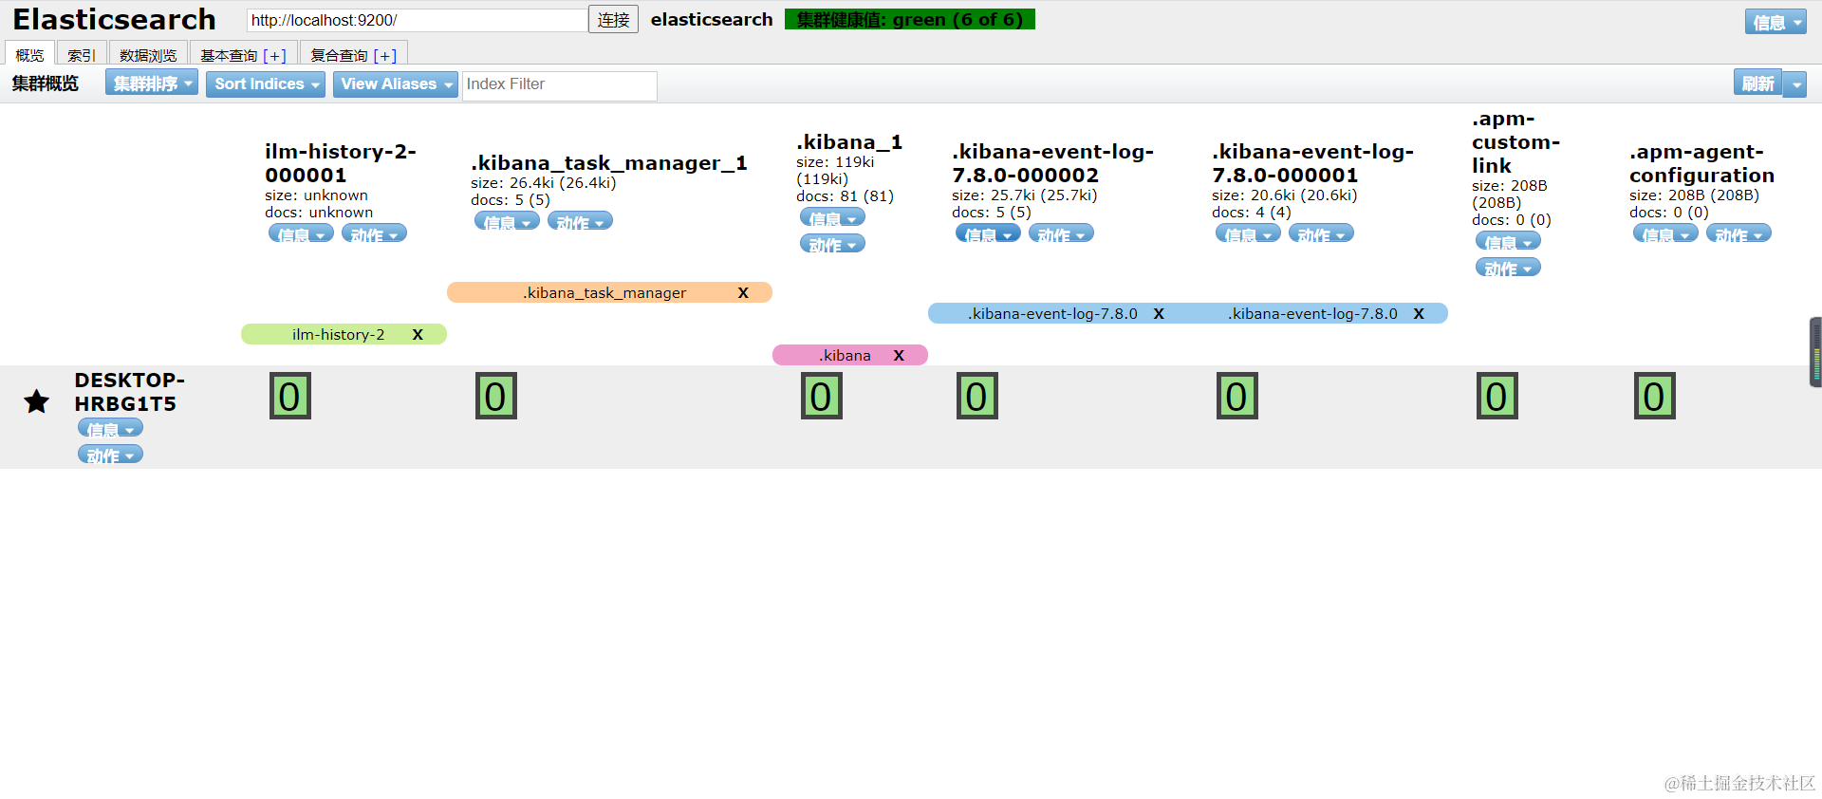Open the top-right 信息 menu
The image size is (1822, 799).
pos(1775,22)
